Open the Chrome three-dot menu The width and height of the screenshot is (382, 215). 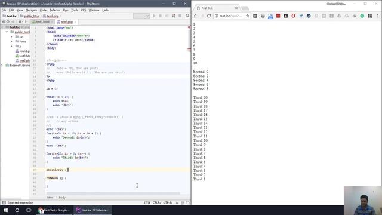click(x=378, y=16)
